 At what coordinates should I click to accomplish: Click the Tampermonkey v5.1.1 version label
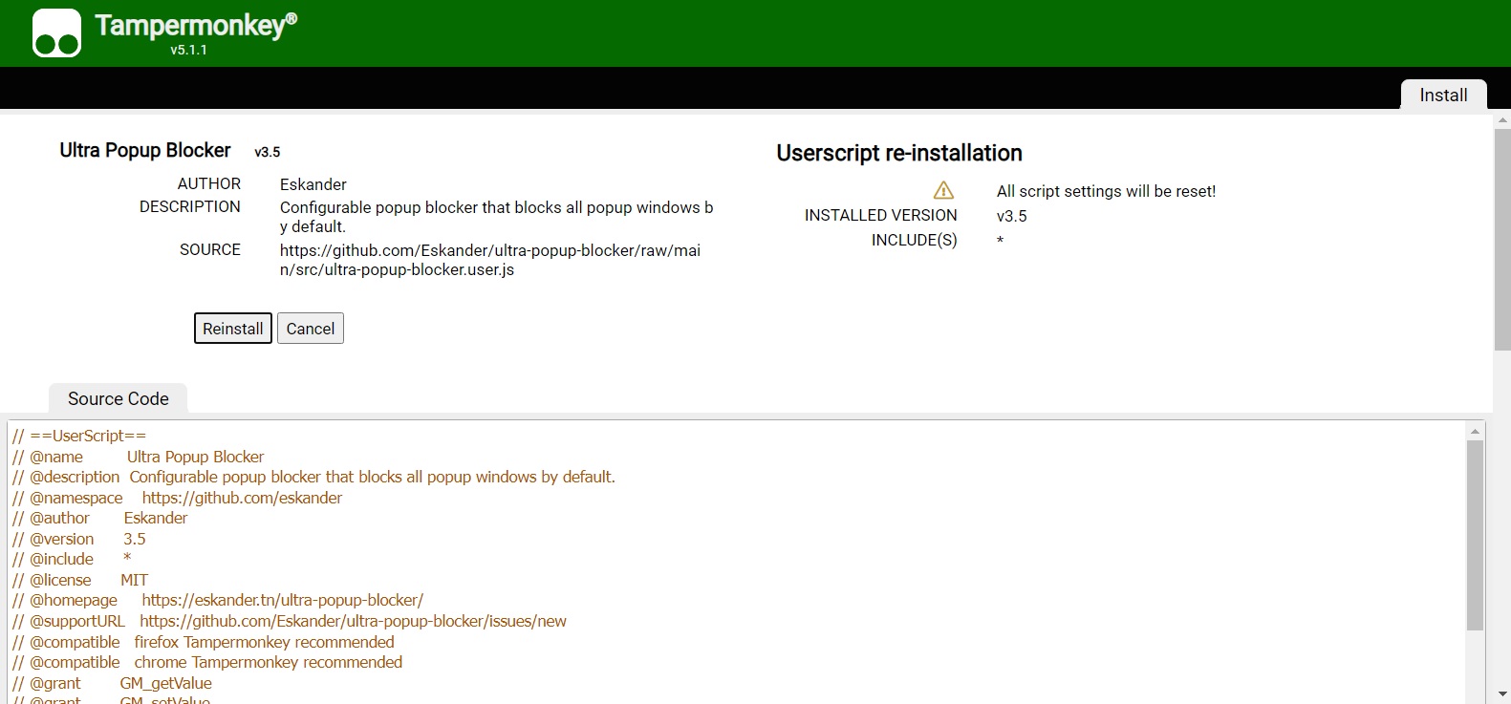(189, 50)
